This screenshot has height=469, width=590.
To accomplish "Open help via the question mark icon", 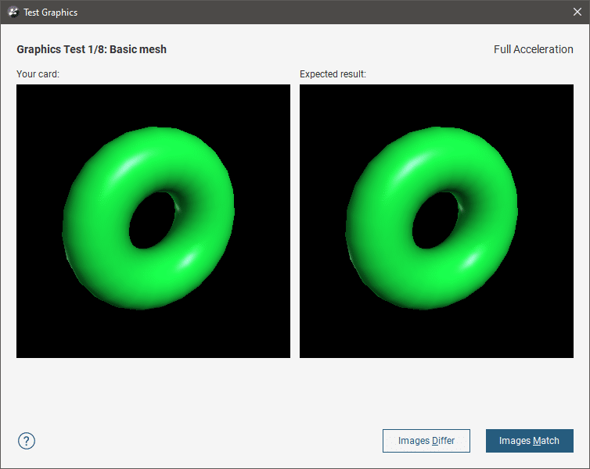I will [27, 441].
